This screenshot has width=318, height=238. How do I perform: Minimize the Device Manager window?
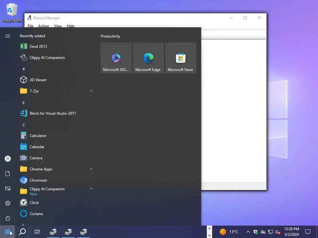231,18
